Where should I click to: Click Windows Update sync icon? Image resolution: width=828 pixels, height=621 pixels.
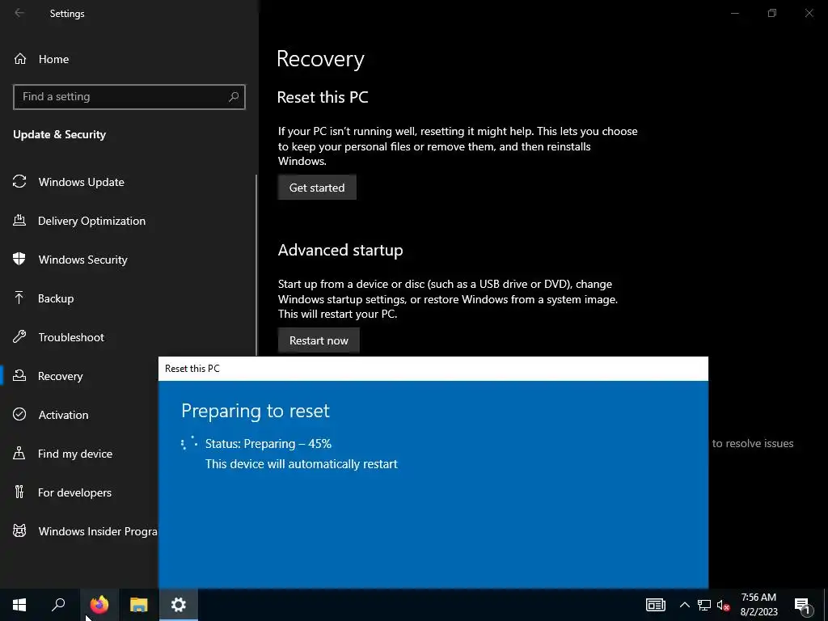19,182
